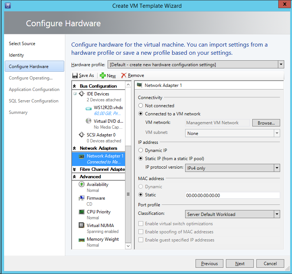
Task: Click the IDE Devices bus icon
Action: point(82,94)
